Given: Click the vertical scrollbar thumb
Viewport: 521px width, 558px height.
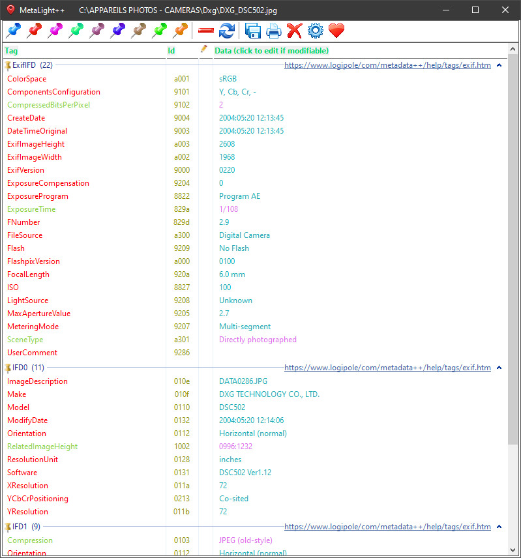Looking at the screenshot, I should click(513, 249).
